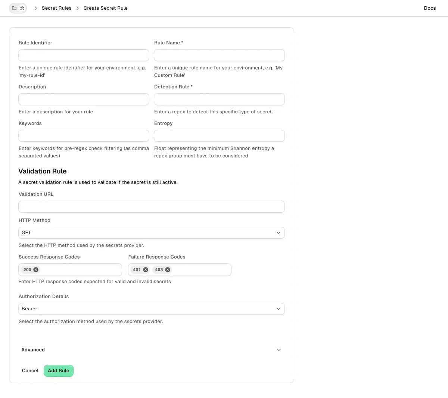Click Create Secret Rule breadcrumb
The height and width of the screenshot is (398, 448).
(x=106, y=8)
